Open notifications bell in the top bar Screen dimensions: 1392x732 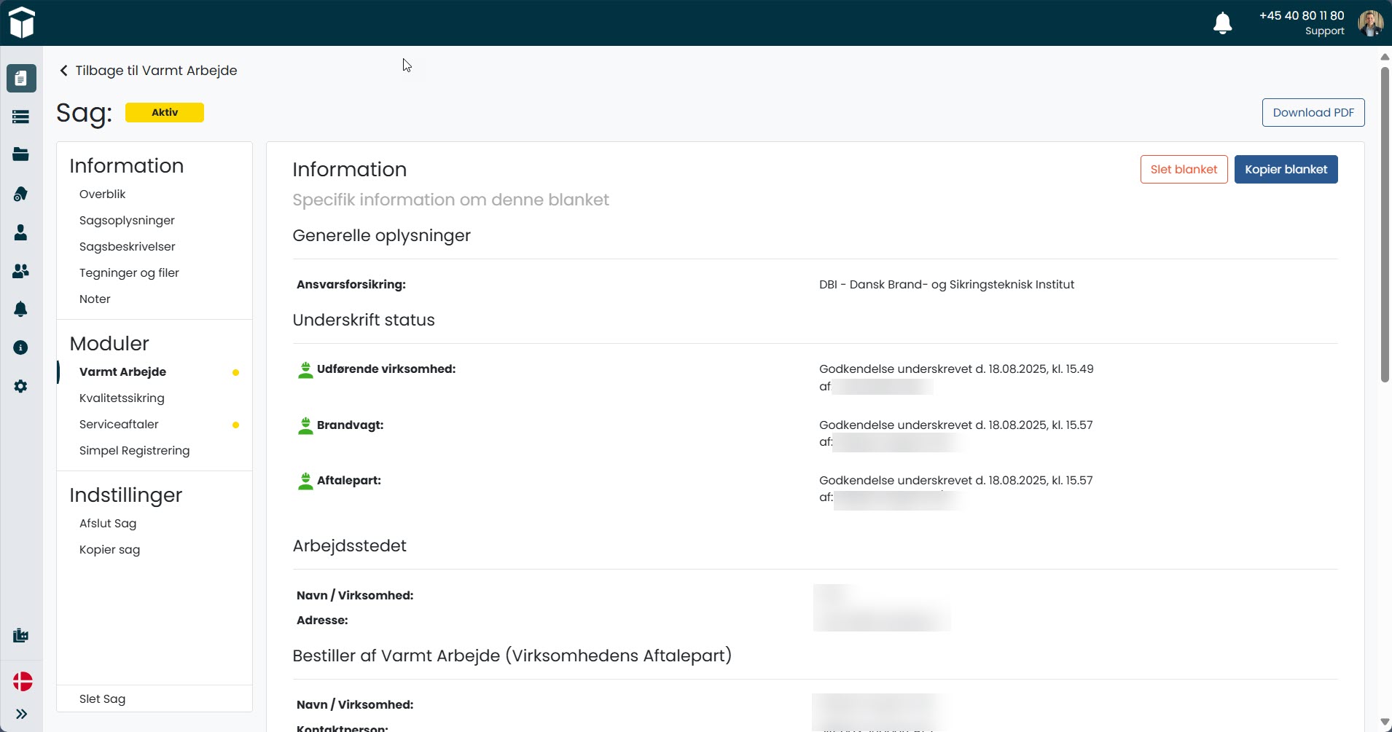pyautogui.click(x=1223, y=23)
